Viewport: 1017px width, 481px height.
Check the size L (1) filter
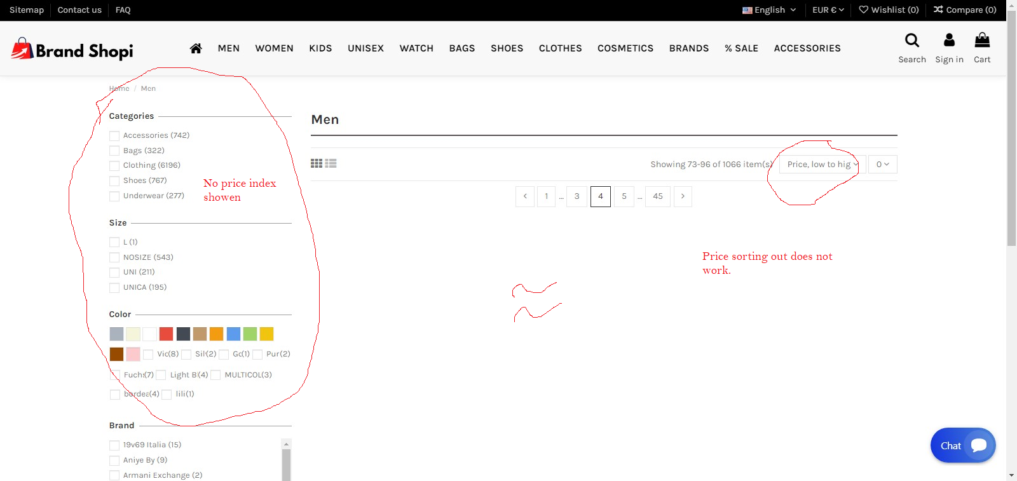point(114,242)
